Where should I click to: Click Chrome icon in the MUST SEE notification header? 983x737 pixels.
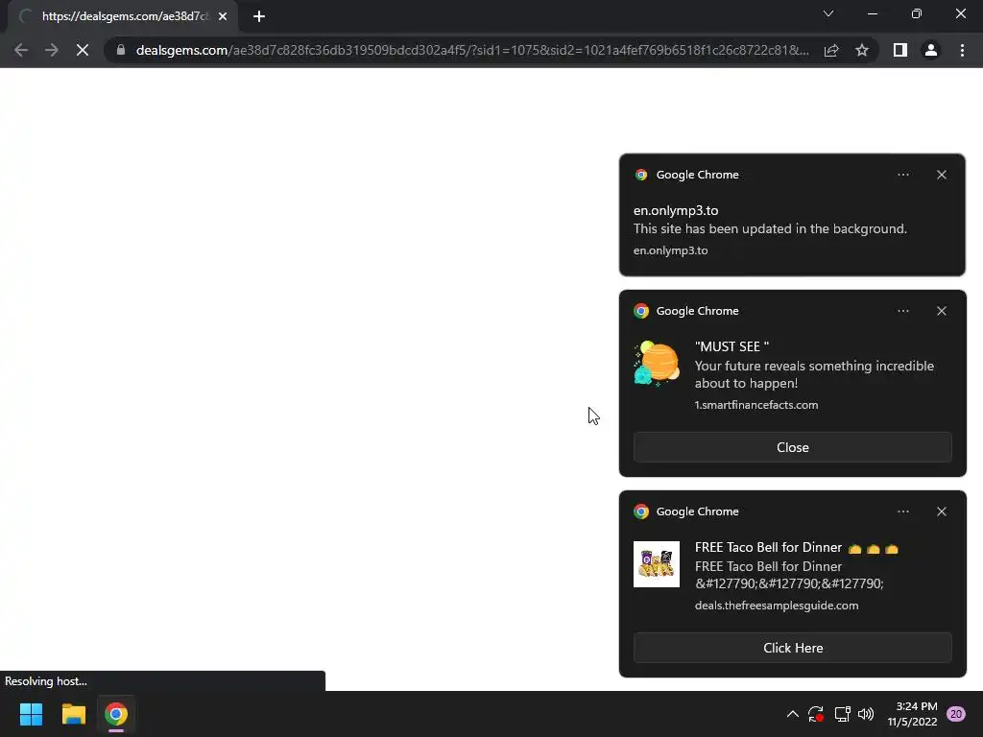pos(640,311)
